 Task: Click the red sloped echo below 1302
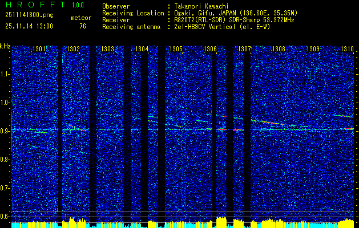[78, 128]
